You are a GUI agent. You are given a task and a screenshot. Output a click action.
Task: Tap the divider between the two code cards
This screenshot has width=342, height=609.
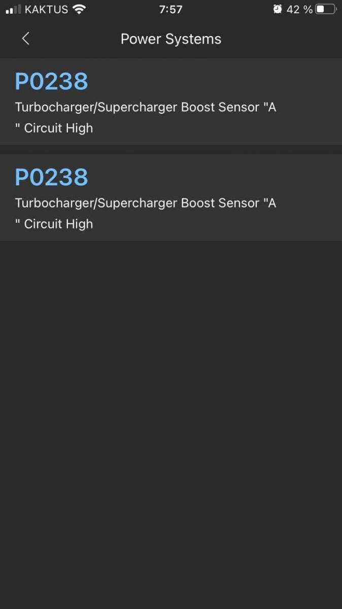coord(171,150)
